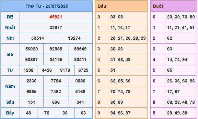Click second prize number 33514
The width and height of the screenshot is (198, 119).
coord(38,38)
